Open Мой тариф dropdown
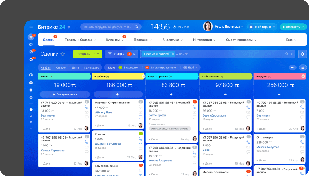This screenshot has width=309, height=176. (x=262, y=27)
